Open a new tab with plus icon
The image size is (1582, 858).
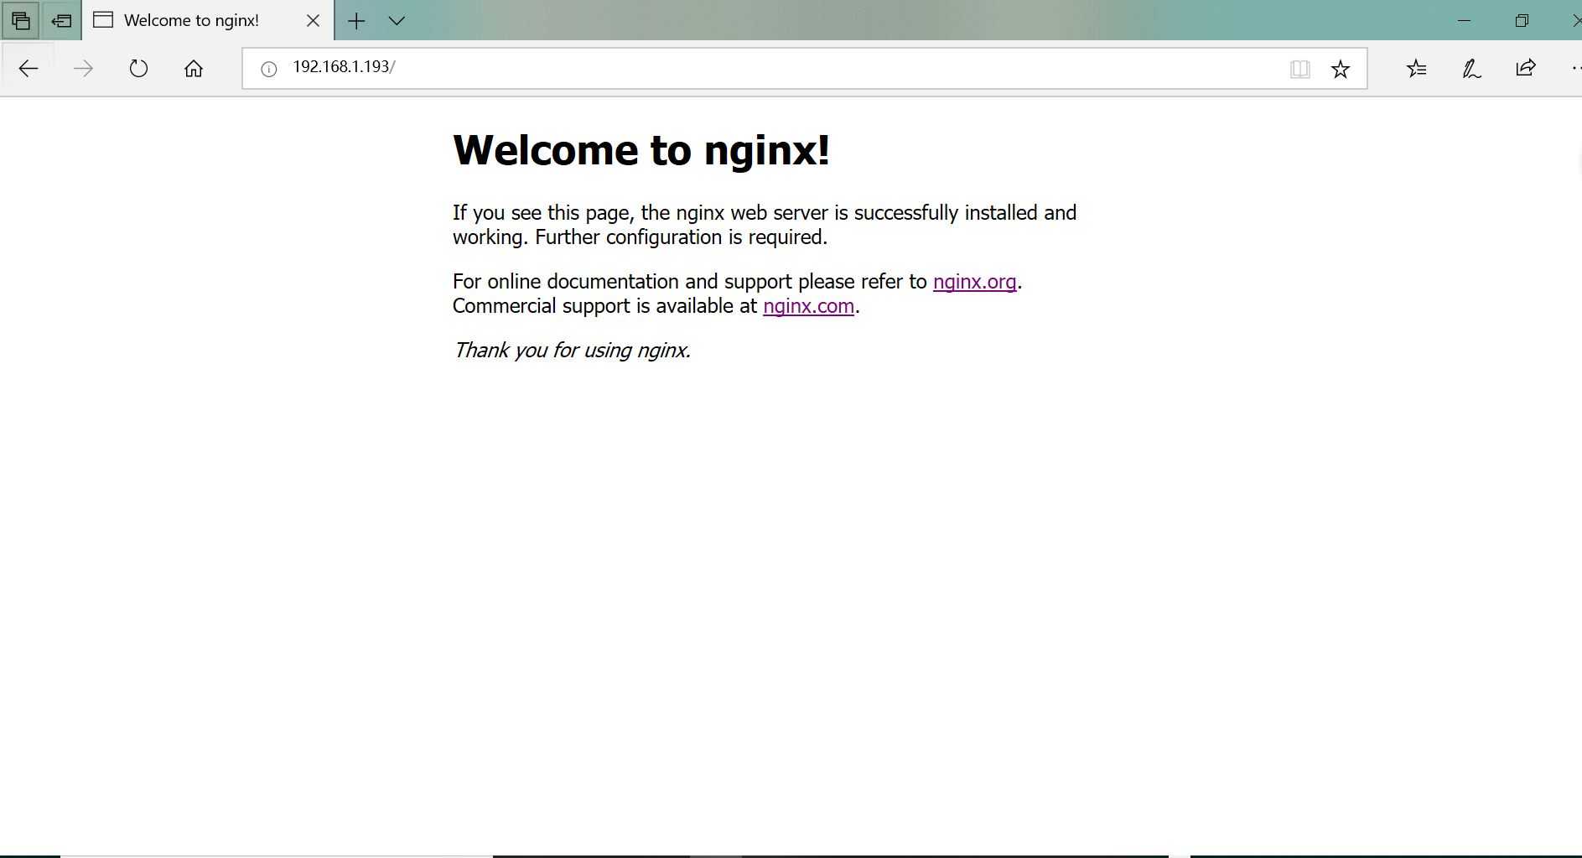pyautogui.click(x=356, y=20)
